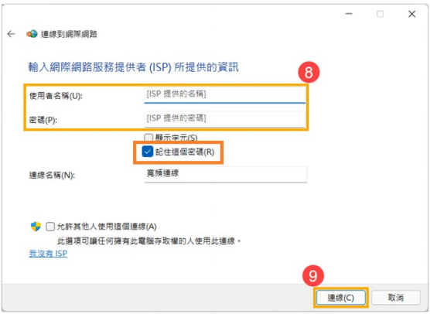Click the 密碼(P) password field

coord(225,119)
